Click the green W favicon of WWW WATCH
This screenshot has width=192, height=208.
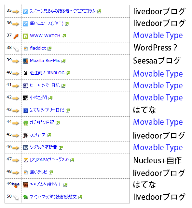(26, 36)
